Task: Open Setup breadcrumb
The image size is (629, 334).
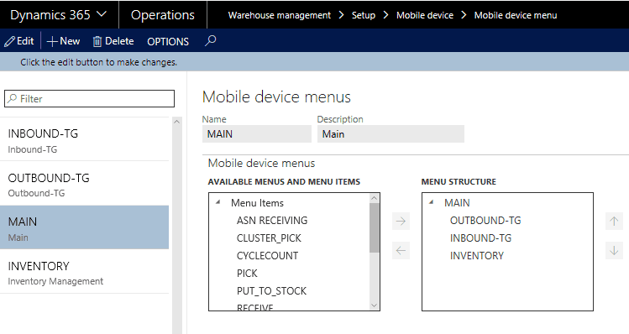Action: pyautogui.click(x=364, y=15)
